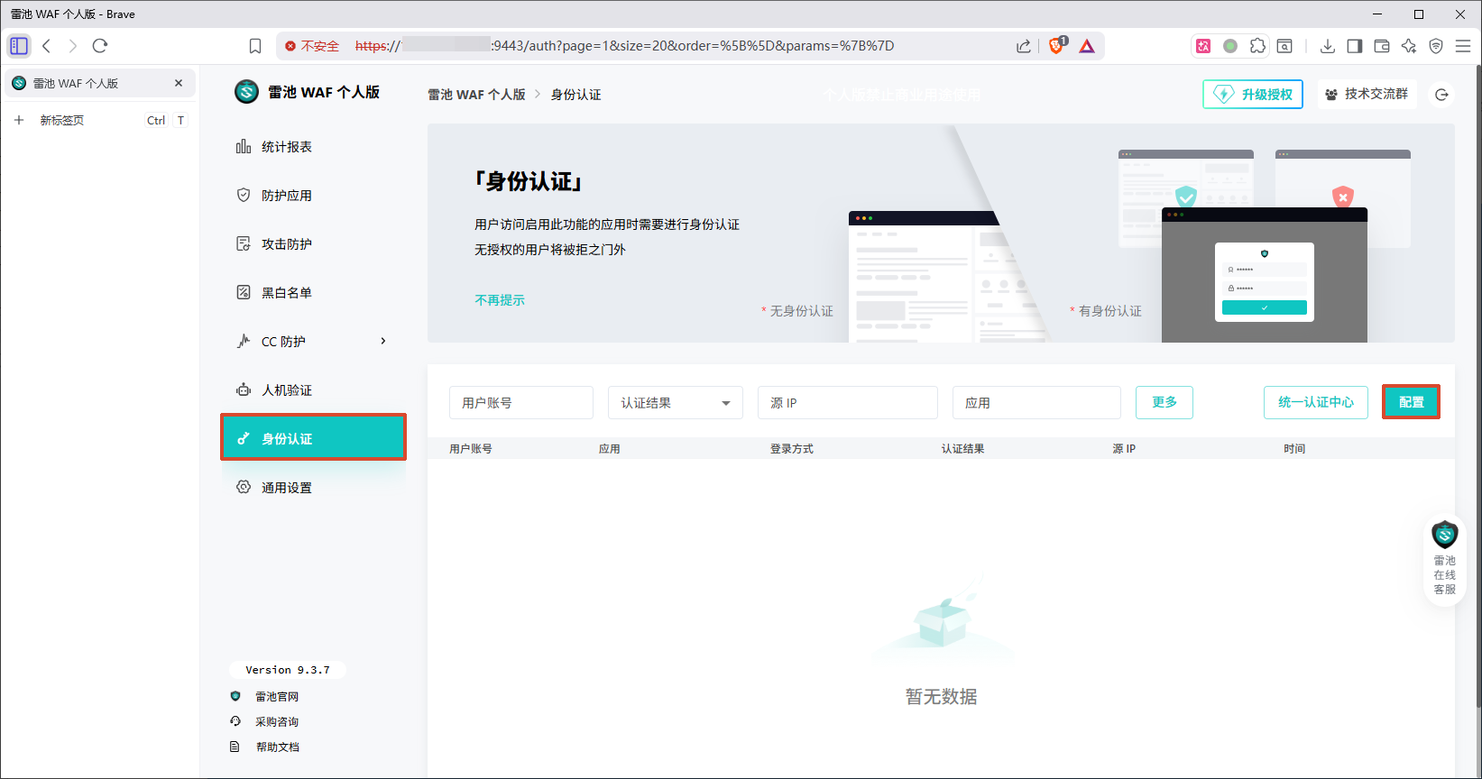Viewport: 1482px width, 779px height.
Task: Dismiss the banner via 不再提示 link
Action: 500,300
